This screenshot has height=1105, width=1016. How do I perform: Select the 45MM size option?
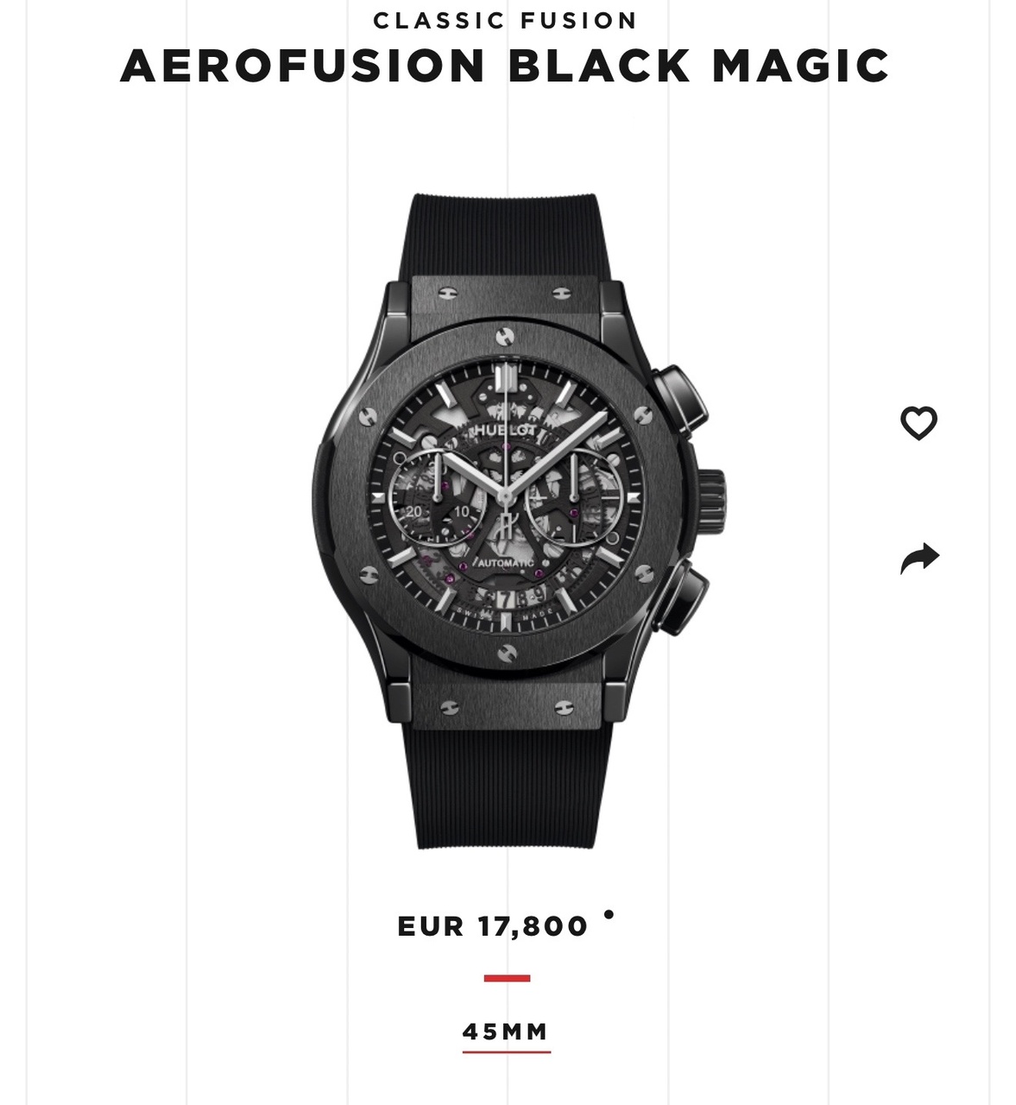pyautogui.click(x=506, y=1032)
